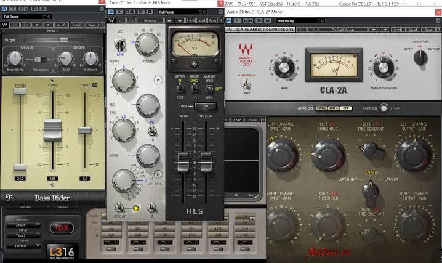This screenshot has height=263, width=442.
Task: Go to next preset in Kramer HLS
Action: coord(180,20)
